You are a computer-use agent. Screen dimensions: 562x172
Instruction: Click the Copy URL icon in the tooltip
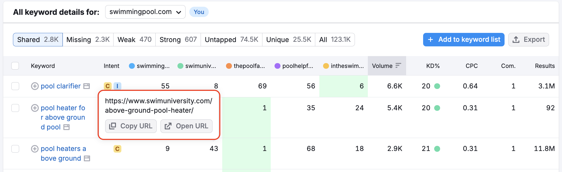pos(113,126)
